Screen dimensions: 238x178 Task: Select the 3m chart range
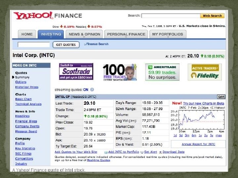point(187,135)
